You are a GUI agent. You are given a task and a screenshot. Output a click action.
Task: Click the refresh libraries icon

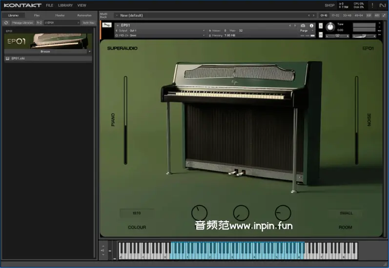6,22
